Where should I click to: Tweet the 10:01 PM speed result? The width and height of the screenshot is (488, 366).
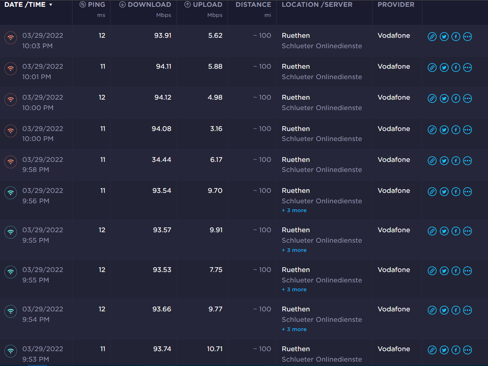coord(444,67)
